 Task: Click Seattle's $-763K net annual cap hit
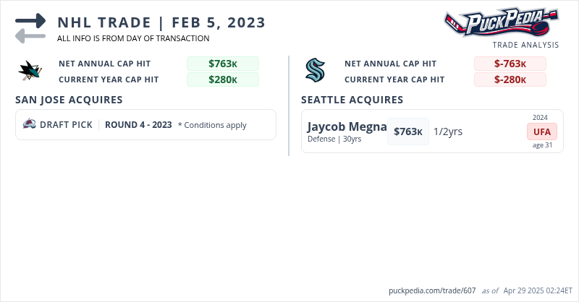tap(510, 64)
